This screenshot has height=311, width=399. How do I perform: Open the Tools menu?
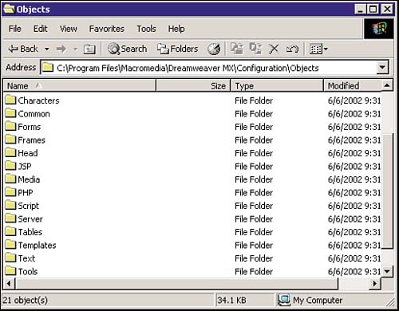click(146, 29)
